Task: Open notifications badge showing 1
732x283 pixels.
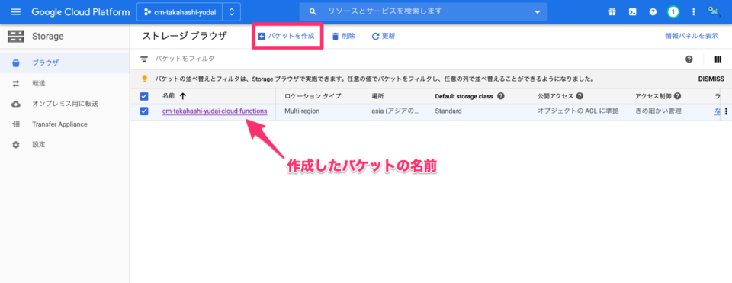Action: point(673,12)
